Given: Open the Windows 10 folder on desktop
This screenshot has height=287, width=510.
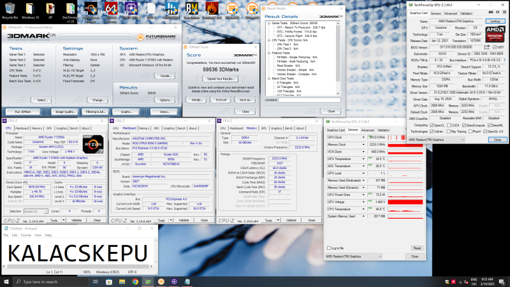Looking at the screenshot, I should pyautogui.click(x=30, y=10).
